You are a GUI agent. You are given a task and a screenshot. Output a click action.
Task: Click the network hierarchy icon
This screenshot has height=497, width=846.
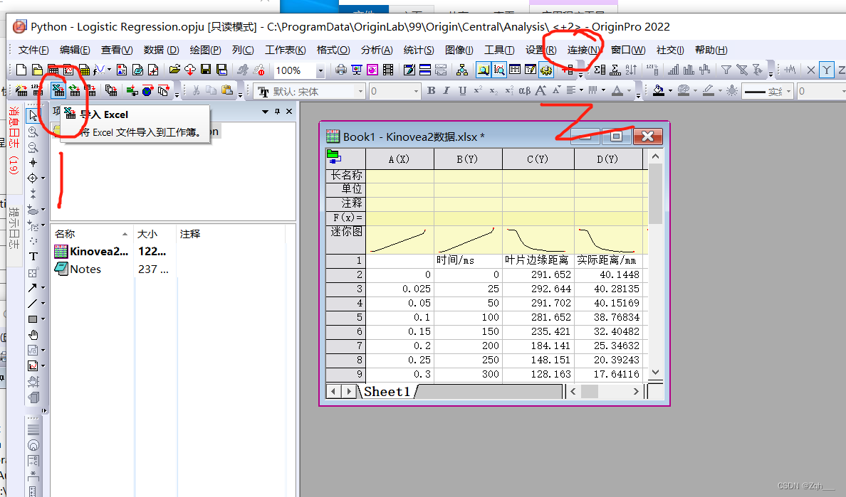click(462, 70)
